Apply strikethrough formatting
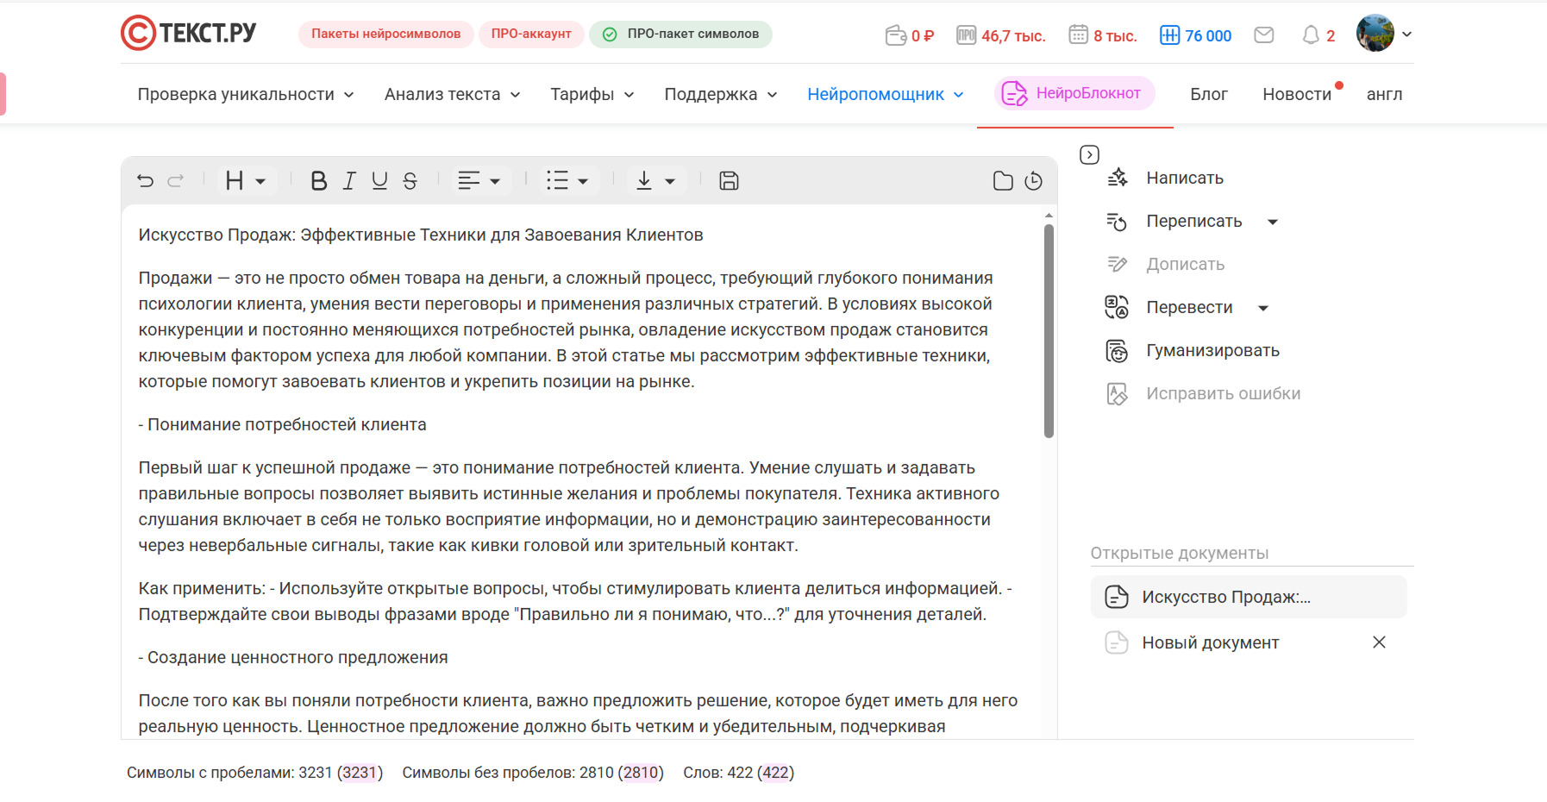1547x802 pixels. (410, 180)
